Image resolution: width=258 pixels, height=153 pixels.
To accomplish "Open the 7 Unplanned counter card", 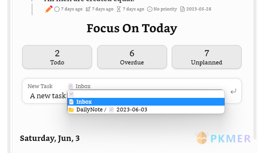I will click(207, 57).
